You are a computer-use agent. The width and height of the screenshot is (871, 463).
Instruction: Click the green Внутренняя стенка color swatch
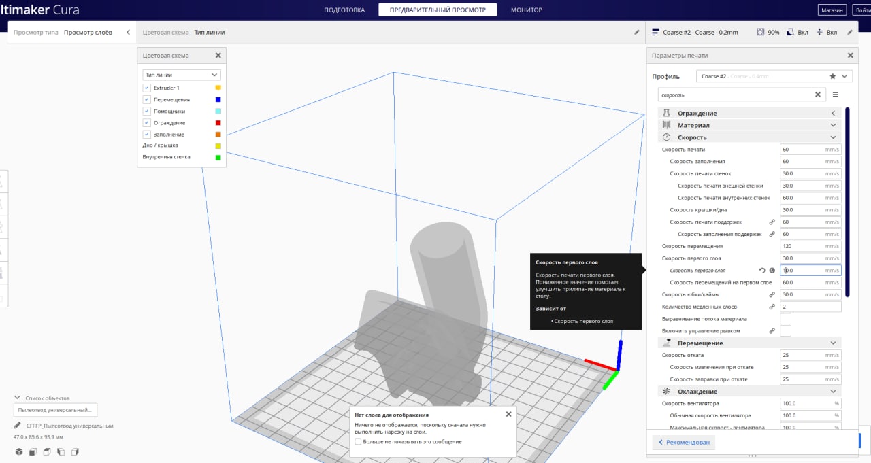218,158
